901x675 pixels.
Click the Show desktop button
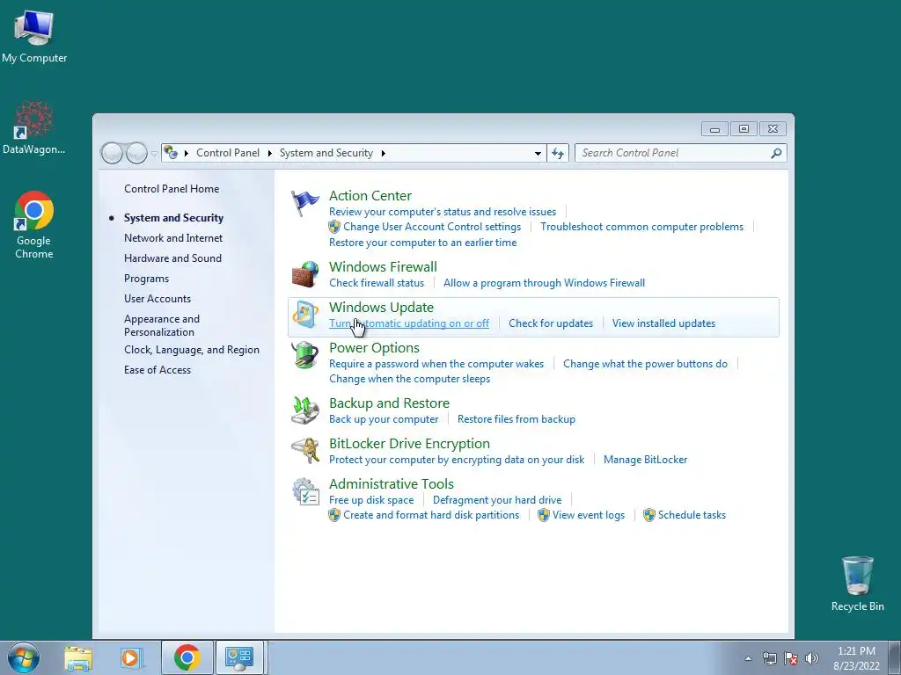coord(895,657)
